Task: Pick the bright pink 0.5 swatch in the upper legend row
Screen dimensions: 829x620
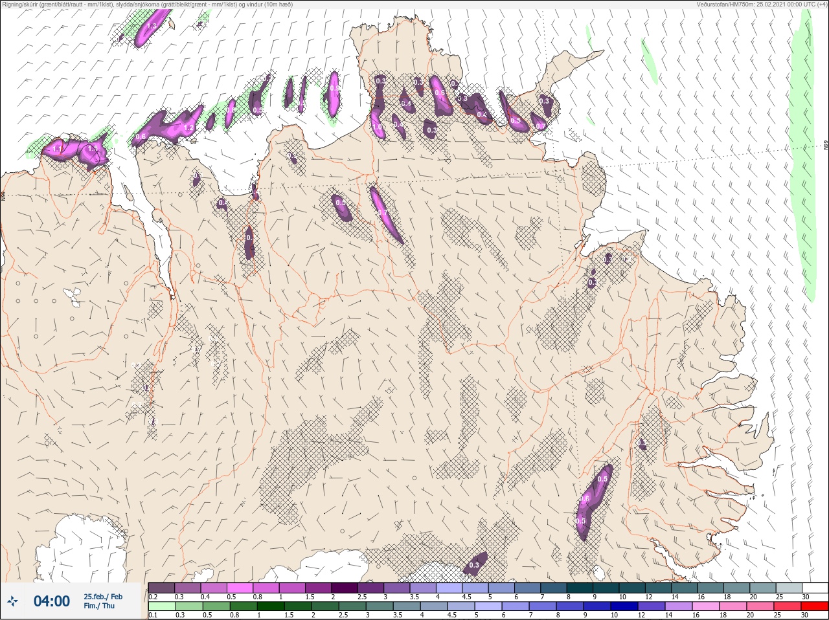Action: click(x=240, y=588)
